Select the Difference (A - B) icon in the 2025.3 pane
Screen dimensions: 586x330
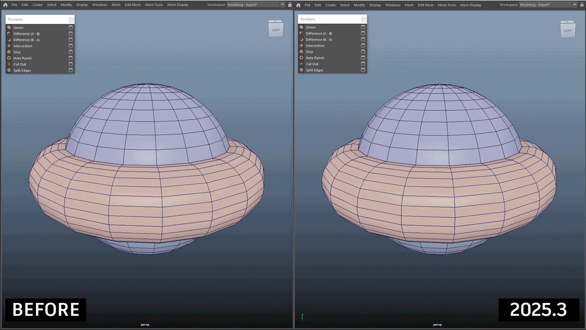pyautogui.click(x=302, y=34)
